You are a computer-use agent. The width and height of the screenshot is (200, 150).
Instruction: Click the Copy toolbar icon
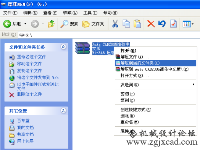click(x=126, y=24)
